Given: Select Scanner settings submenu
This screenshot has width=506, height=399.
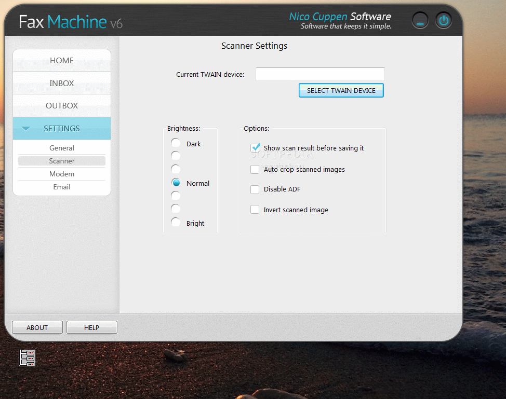Looking at the screenshot, I should pos(62,161).
